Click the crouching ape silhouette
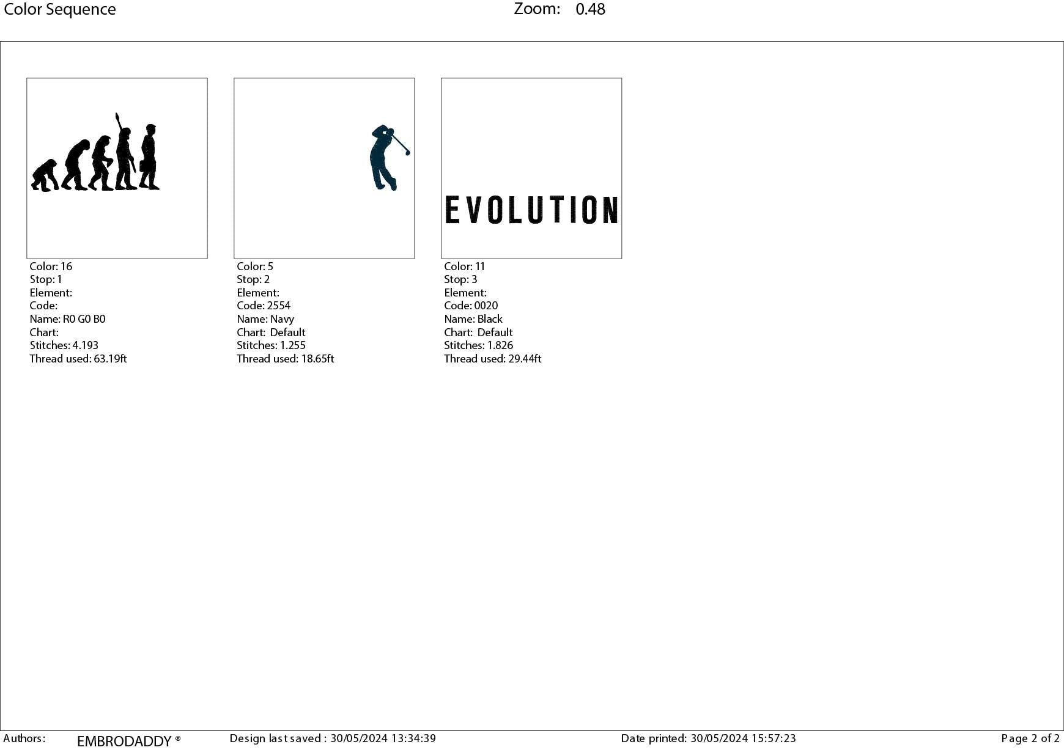 point(44,177)
